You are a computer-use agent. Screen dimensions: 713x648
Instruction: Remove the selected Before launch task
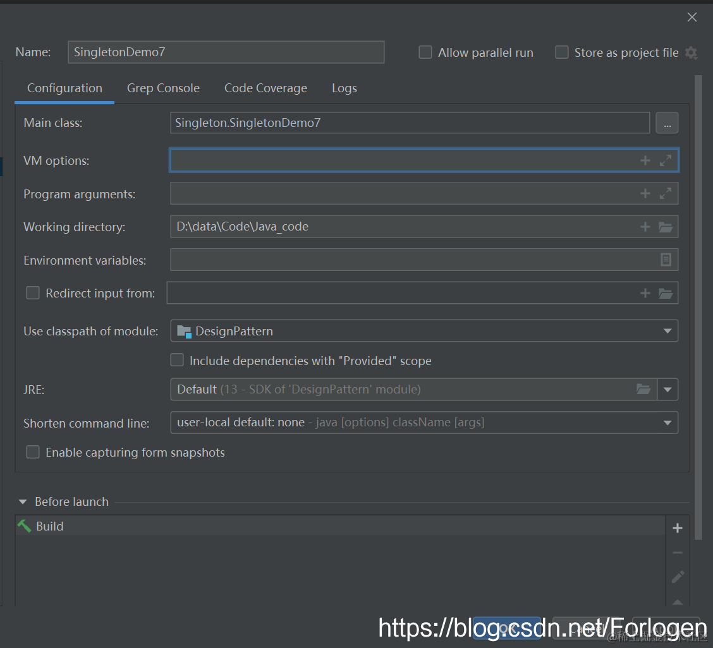tap(677, 553)
